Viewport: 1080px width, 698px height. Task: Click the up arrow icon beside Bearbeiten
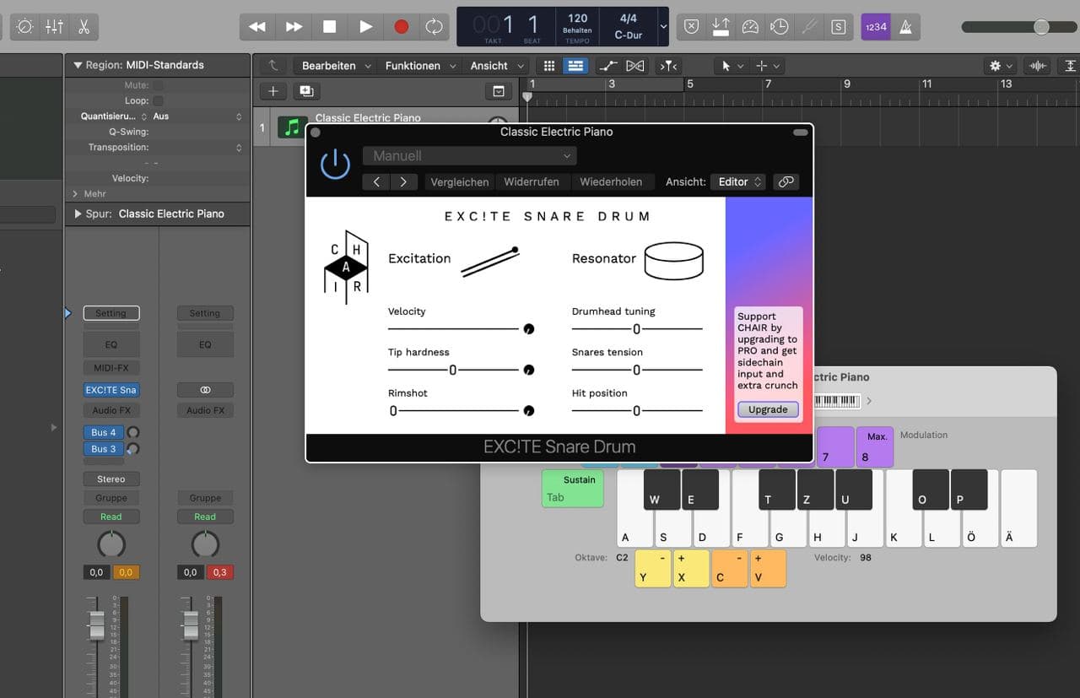[273, 65]
